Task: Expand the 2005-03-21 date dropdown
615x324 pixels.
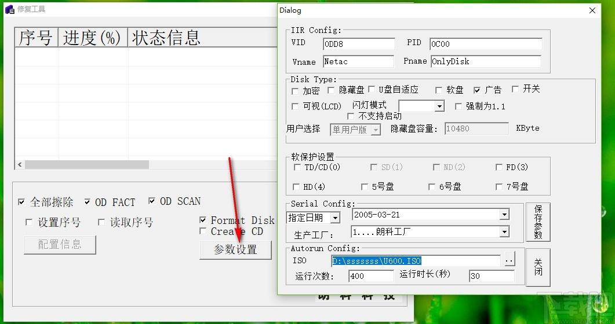Action: pos(504,215)
